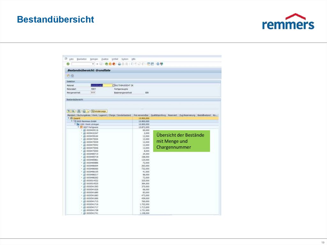The image size is (327, 245).
Task: Click the green Back circle icon
Action: pyautogui.click(x=107, y=64)
